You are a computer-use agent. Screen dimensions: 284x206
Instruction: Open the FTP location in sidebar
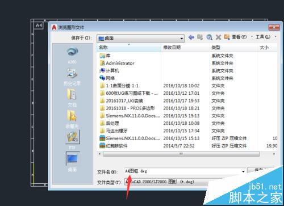click(72, 140)
